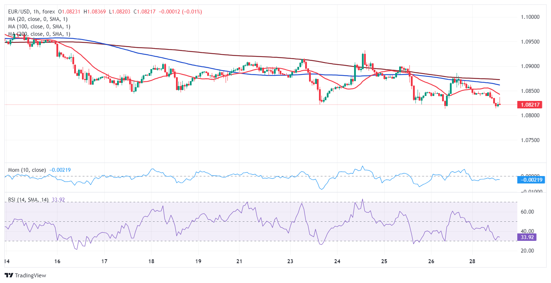The height and width of the screenshot is (283, 551).
Task: Click the date label 17 on time axis
Action: [104, 262]
